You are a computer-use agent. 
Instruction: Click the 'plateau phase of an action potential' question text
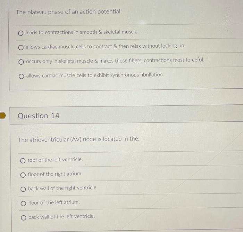click(69, 12)
